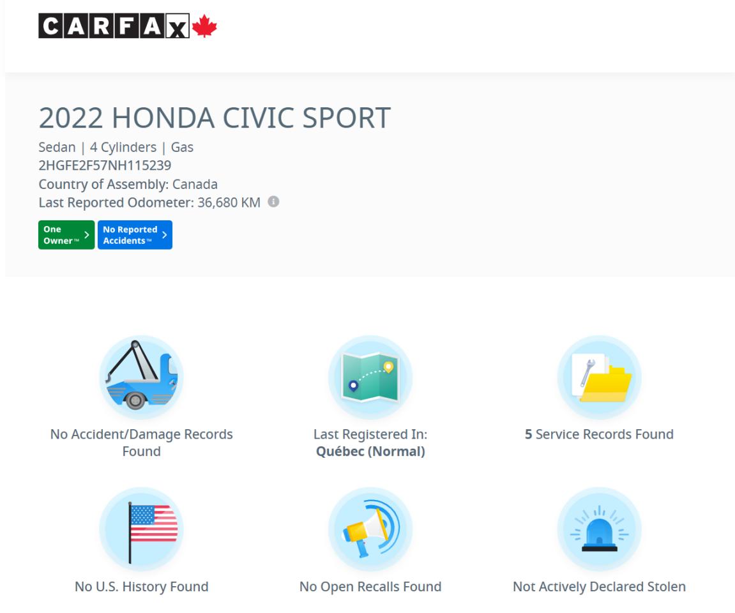Open the odometer info icon
Screen dimensions: 735x613
[273, 202]
